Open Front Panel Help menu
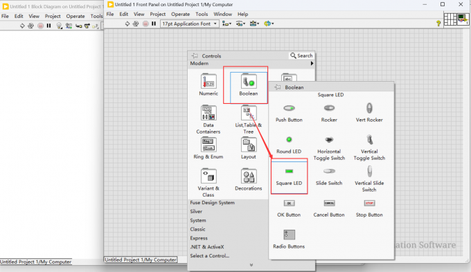The height and width of the screenshot is (272, 471). pos(242,14)
